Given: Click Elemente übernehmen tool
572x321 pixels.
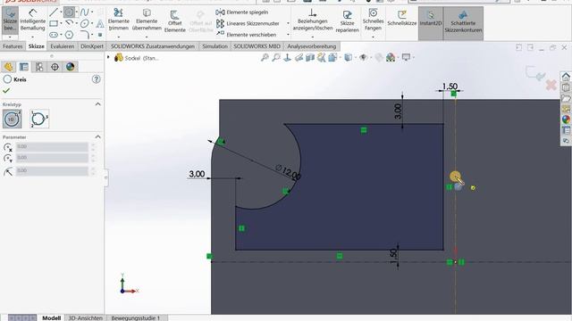Looking at the screenshot, I should [x=147, y=20].
